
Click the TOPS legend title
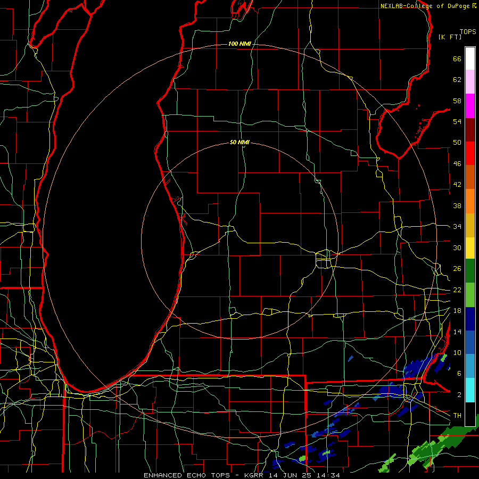pos(468,31)
